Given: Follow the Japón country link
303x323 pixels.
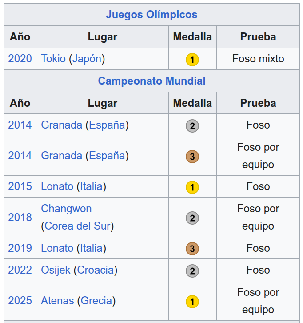Looking at the screenshot, I should (x=87, y=59).
